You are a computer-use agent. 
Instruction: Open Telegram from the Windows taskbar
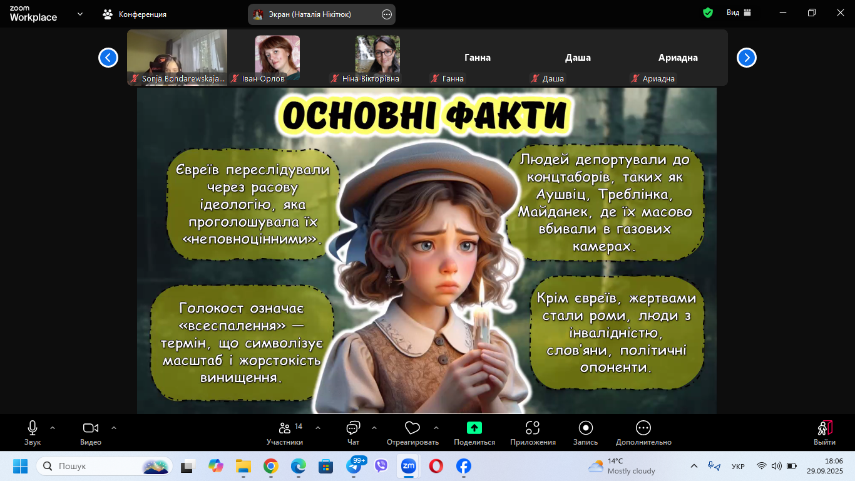[353, 467]
